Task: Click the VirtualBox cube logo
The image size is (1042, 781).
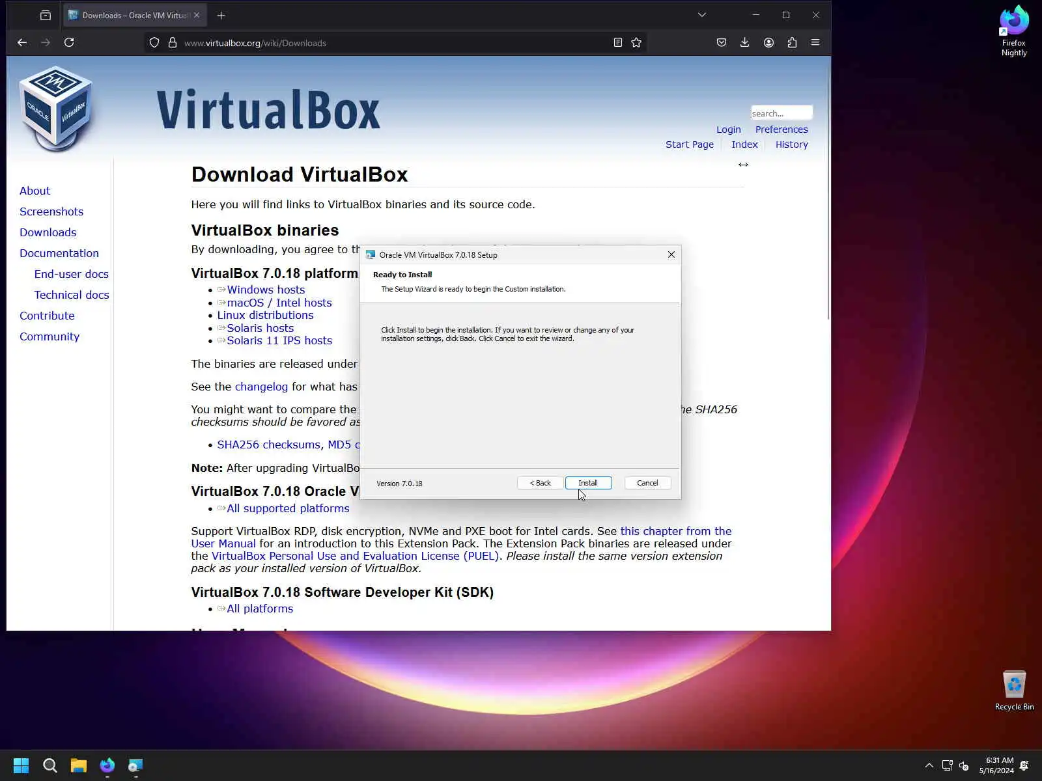Action: 56,109
